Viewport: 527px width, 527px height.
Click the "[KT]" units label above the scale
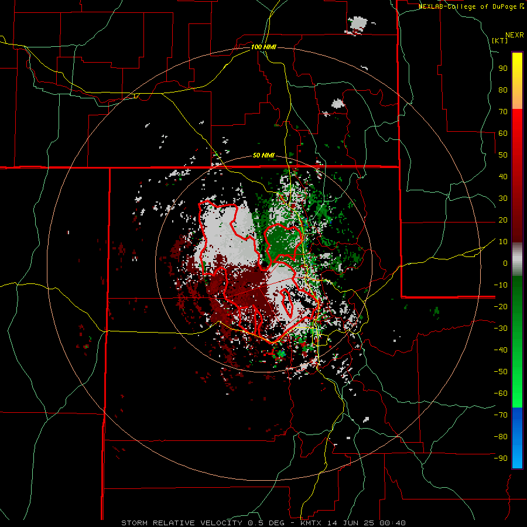click(x=500, y=40)
